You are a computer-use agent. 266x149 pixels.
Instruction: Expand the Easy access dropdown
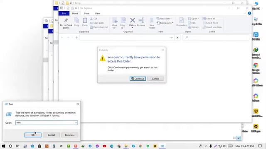point(165,23)
